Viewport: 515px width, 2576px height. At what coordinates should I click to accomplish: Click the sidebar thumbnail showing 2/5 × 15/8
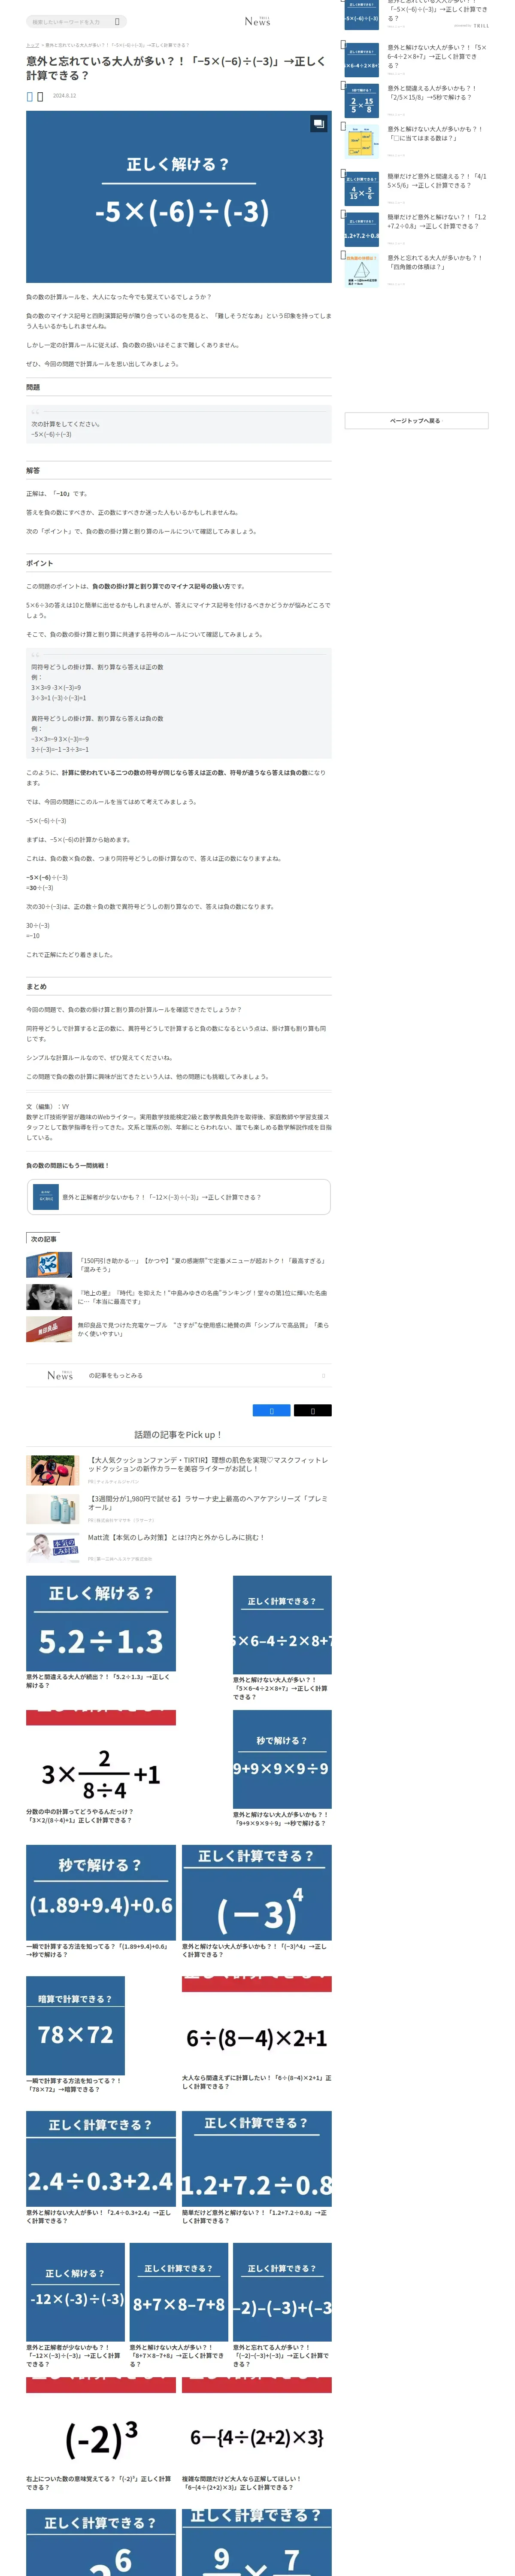point(362,101)
